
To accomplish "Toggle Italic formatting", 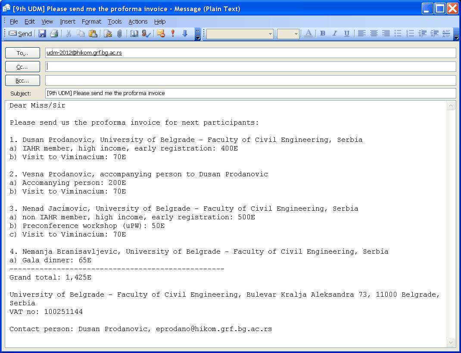I will point(334,34).
